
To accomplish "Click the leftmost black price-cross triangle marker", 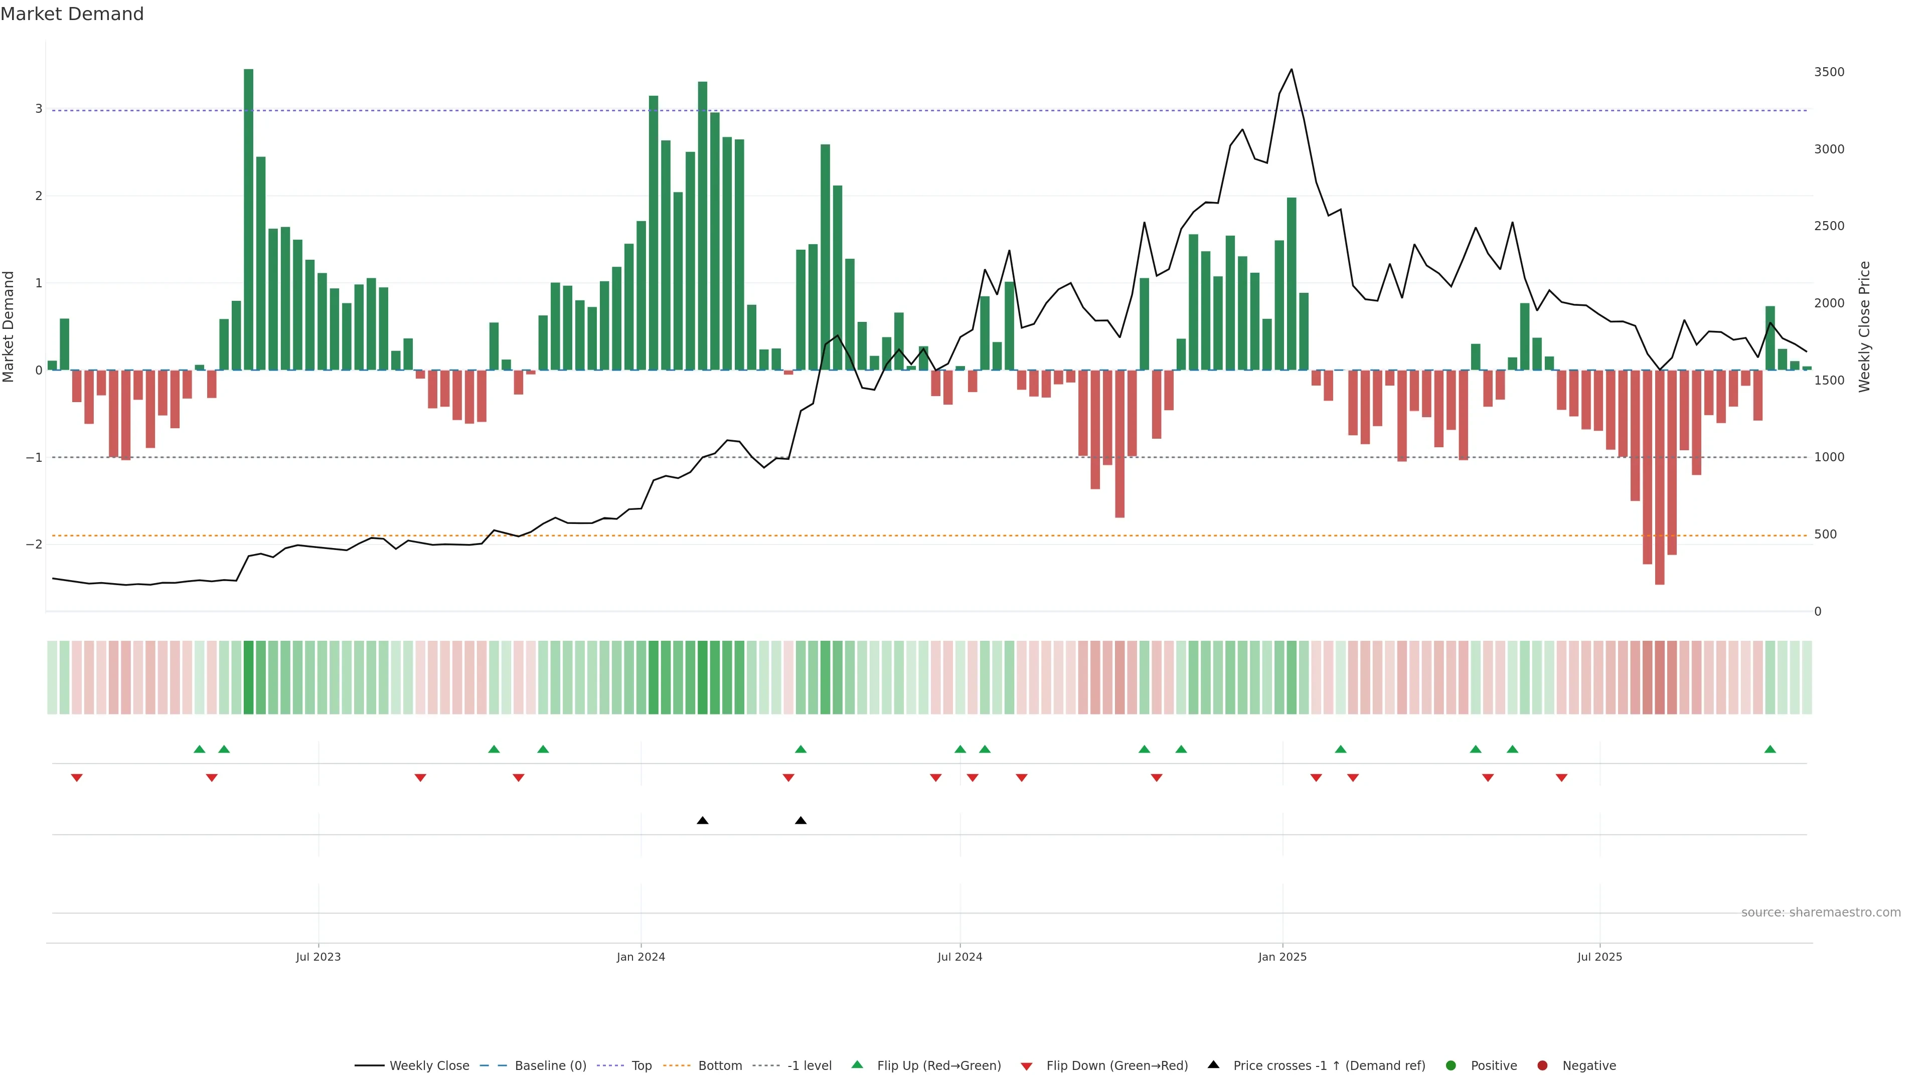I will pyautogui.click(x=702, y=821).
